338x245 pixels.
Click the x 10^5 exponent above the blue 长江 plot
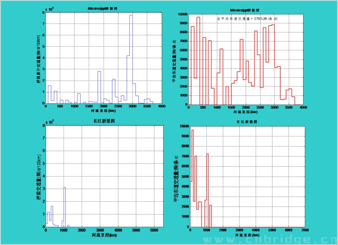point(50,122)
